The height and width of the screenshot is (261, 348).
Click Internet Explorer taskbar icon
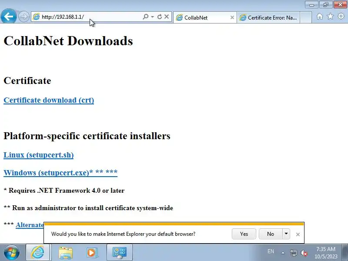[x=38, y=252]
